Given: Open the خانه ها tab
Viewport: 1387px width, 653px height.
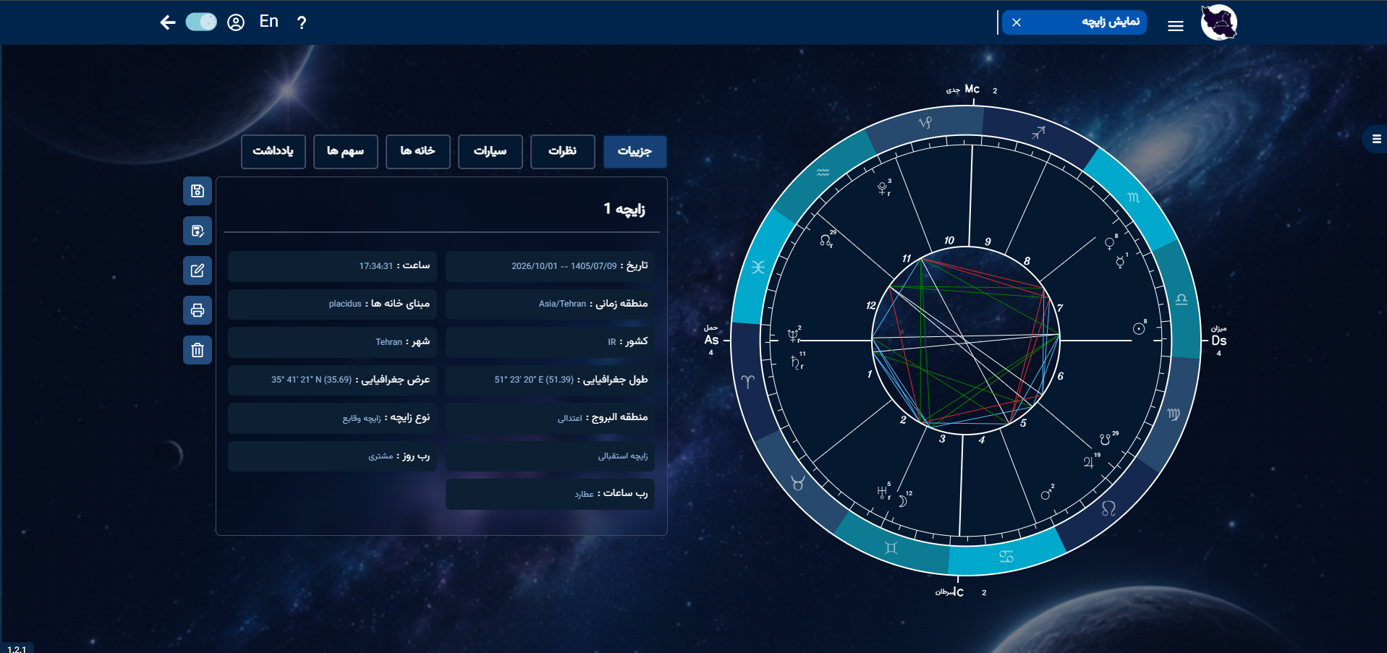Looking at the screenshot, I should click(418, 151).
